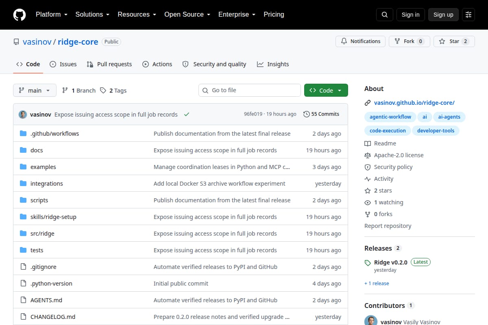Select the Code tab
The width and height of the screenshot is (488, 325).
click(x=28, y=64)
